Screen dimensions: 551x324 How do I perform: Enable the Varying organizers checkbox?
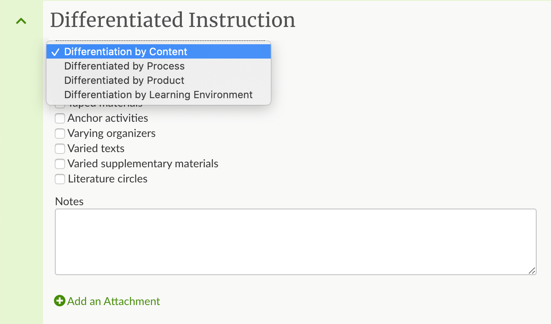click(x=60, y=134)
